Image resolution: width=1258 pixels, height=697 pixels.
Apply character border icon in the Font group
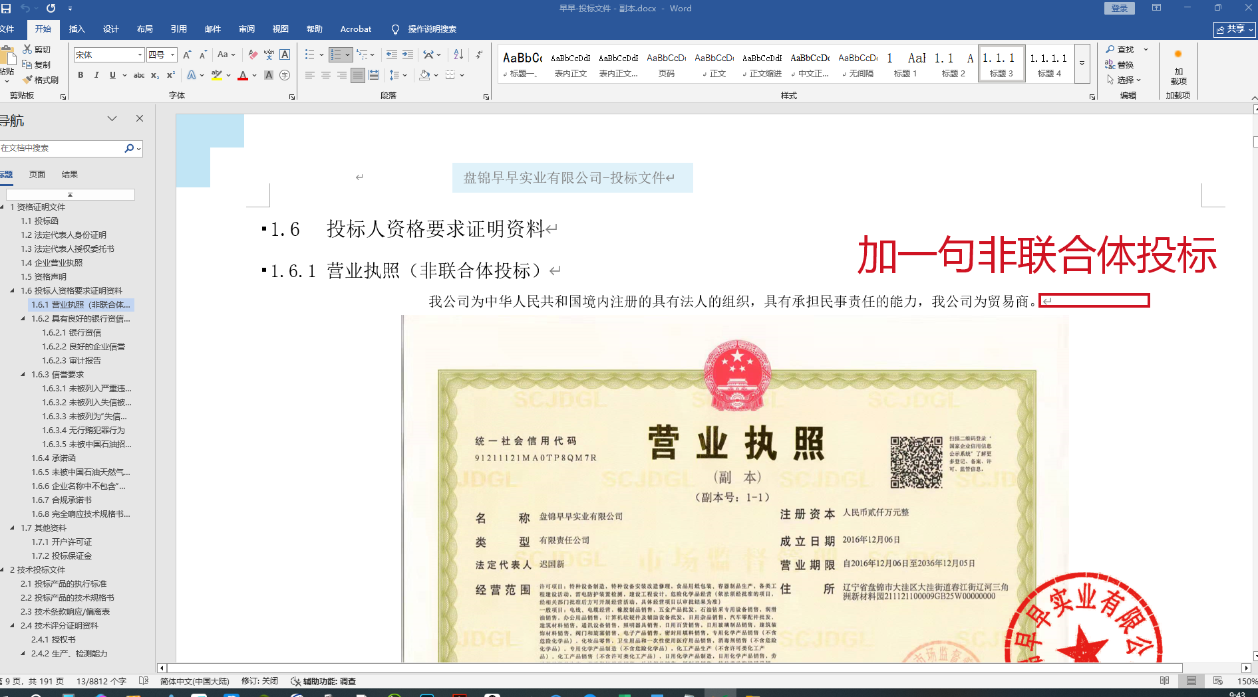click(285, 54)
